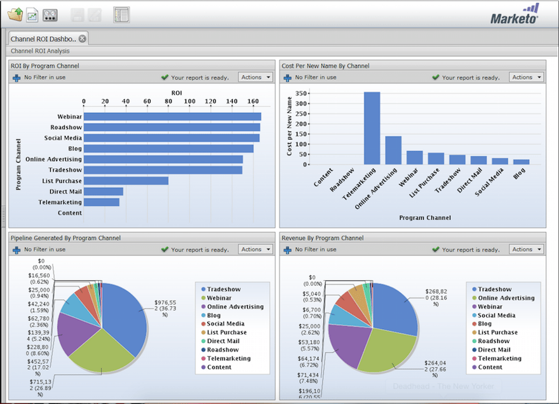Click Social Media legend dot in Revenue chart

474,315
